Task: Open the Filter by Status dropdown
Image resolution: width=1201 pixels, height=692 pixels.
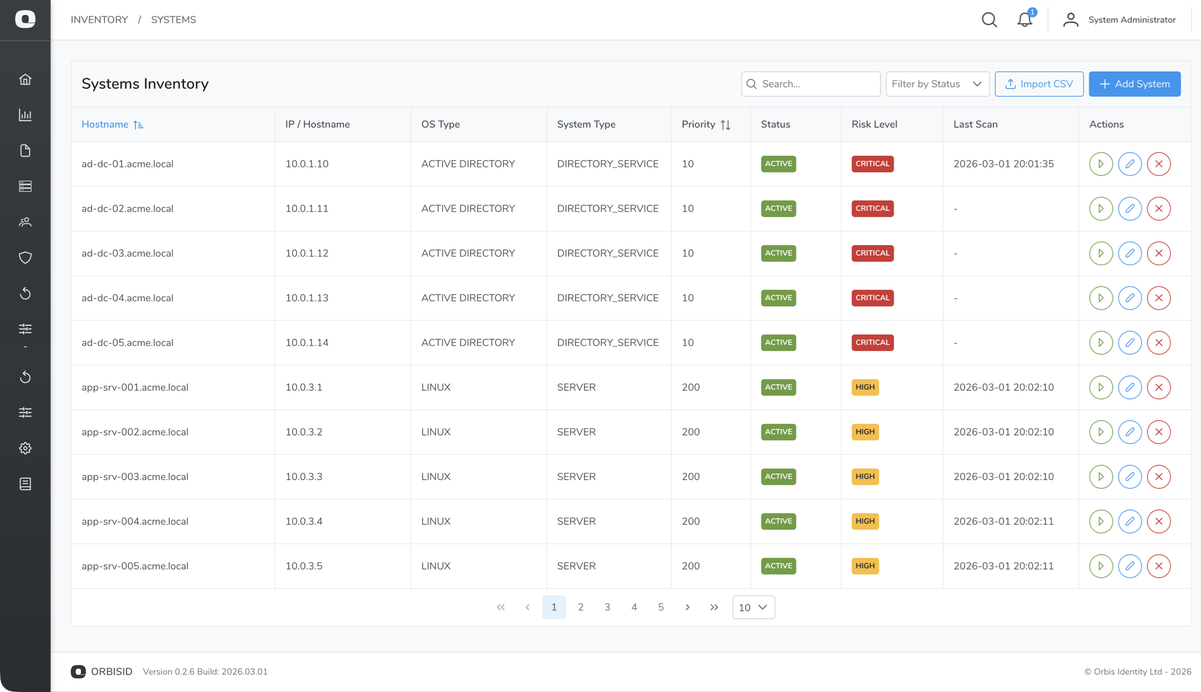Action: pos(936,84)
